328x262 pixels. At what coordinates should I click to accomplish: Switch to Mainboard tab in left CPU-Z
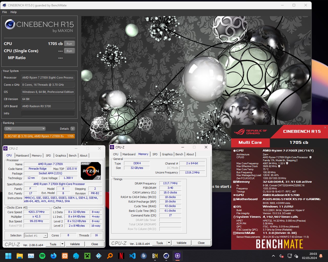(22, 156)
